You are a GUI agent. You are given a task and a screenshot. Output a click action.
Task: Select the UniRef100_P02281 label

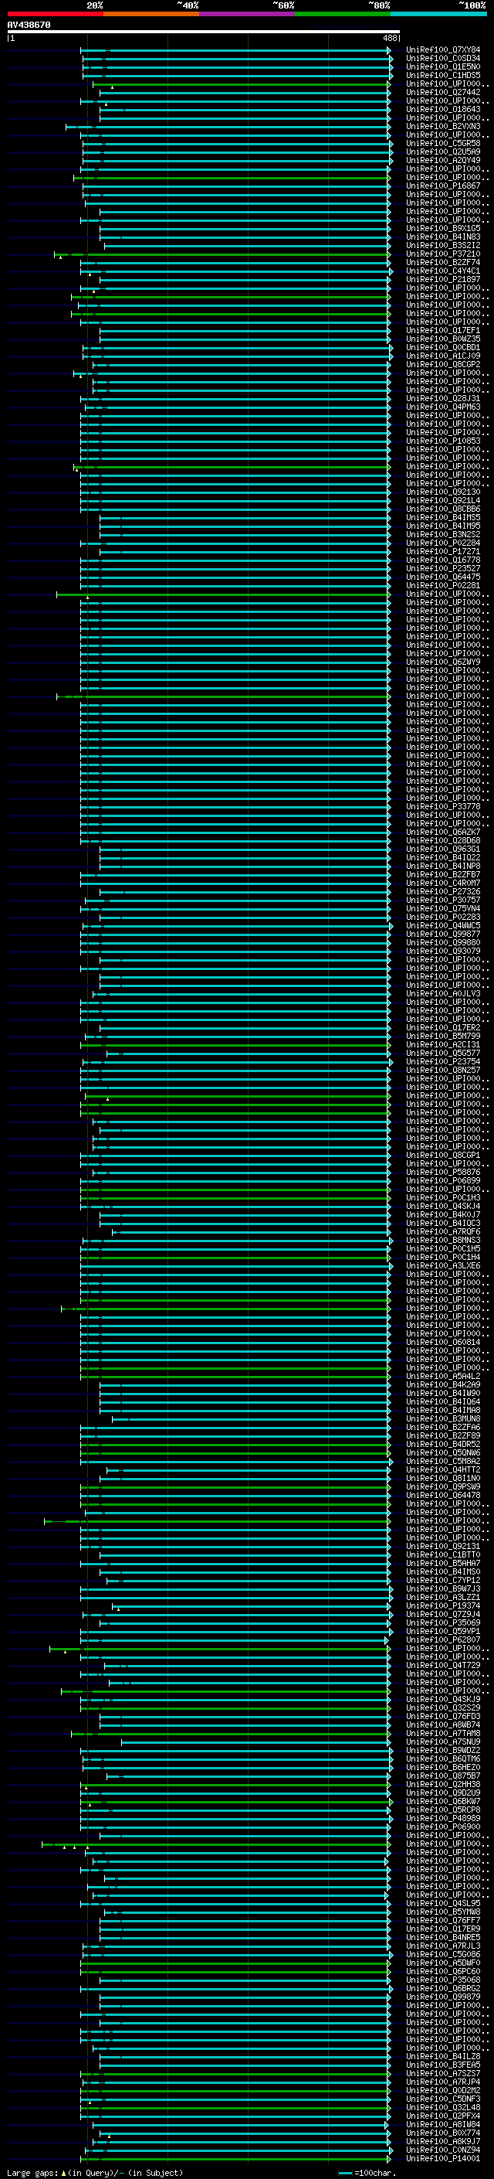[x=443, y=585]
